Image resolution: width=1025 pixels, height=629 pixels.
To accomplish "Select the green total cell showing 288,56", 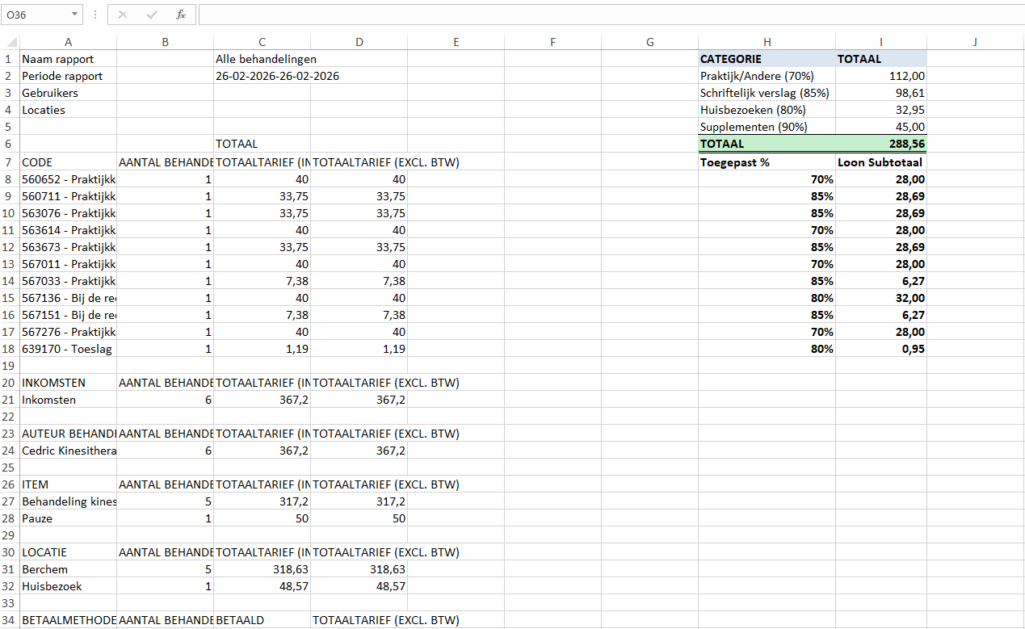I will [x=880, y=144].
